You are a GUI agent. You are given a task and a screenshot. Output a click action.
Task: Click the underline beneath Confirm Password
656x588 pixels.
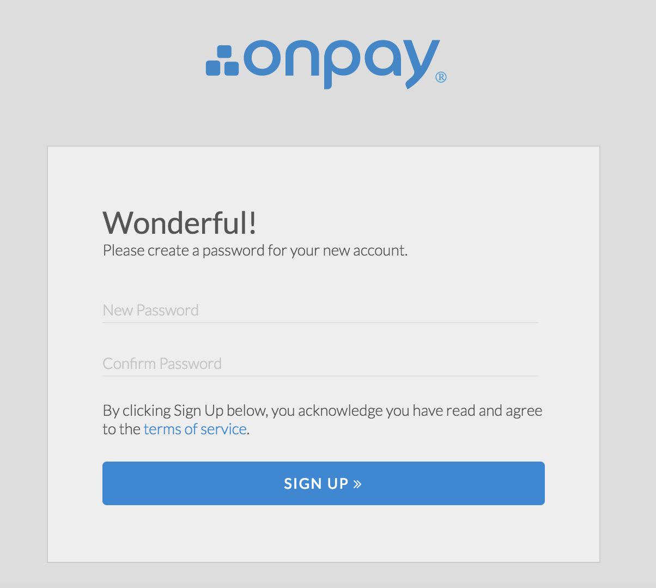click(320, 376)
